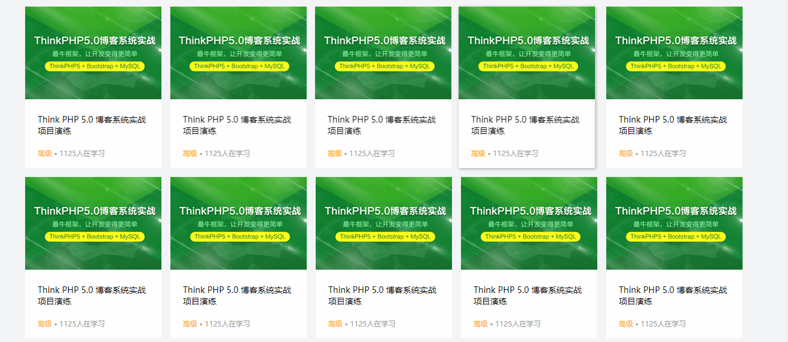Select the fourth thumbnail in bottom row
The image size is (788, 342).
(529, 223)
